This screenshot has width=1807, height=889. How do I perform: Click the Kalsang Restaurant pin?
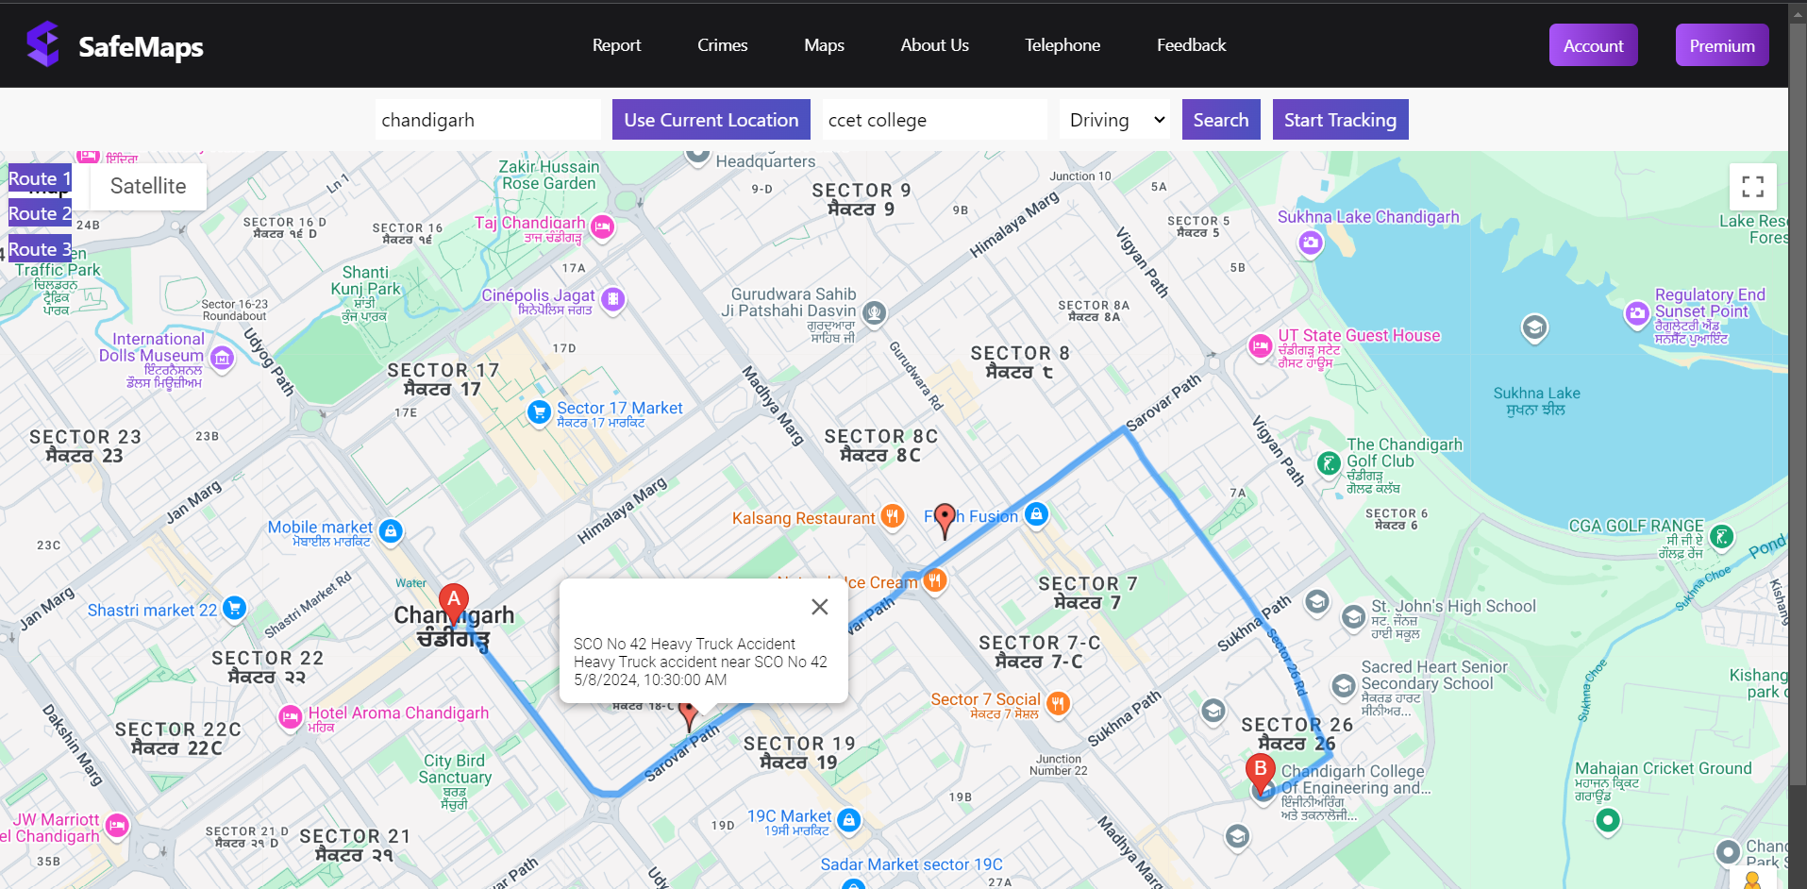[893, 516]
